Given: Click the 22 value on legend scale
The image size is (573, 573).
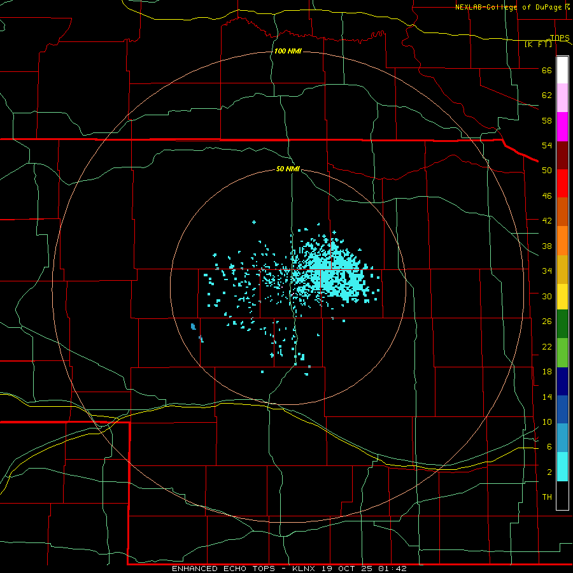Looking at the screenshot, I should [x=547, y=346].
